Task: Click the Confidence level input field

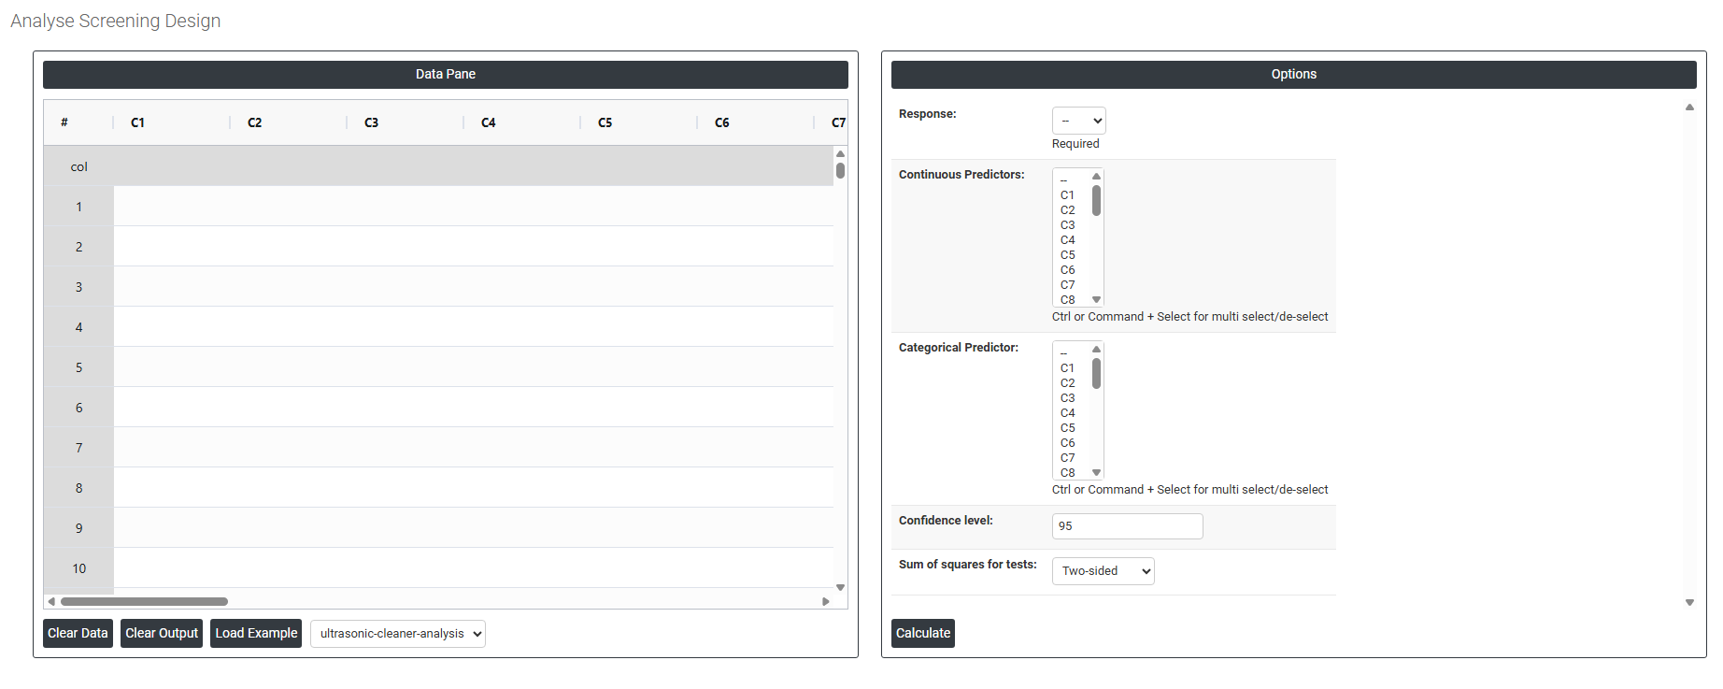Action: click(x=1127, y=526)
